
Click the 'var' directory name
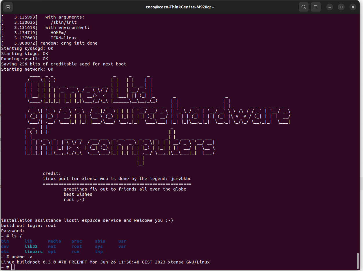click(x=122, y=246)
